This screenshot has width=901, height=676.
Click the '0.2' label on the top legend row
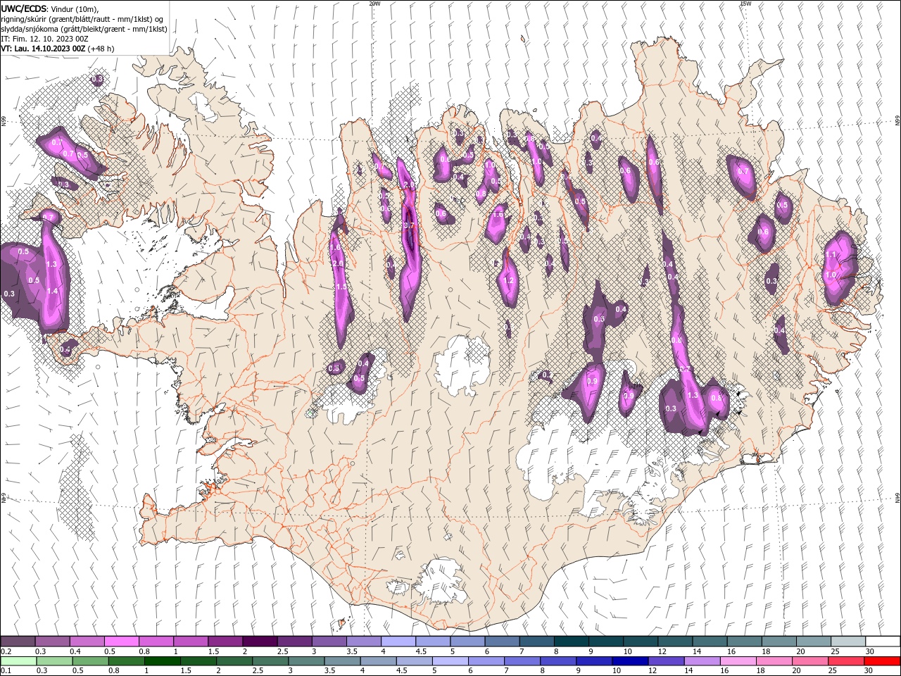6,651
